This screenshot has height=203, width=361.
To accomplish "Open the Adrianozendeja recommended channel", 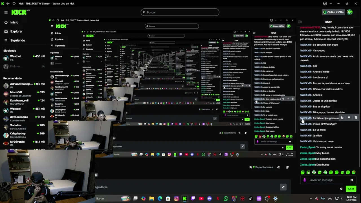I will click(x=24, y=85).
